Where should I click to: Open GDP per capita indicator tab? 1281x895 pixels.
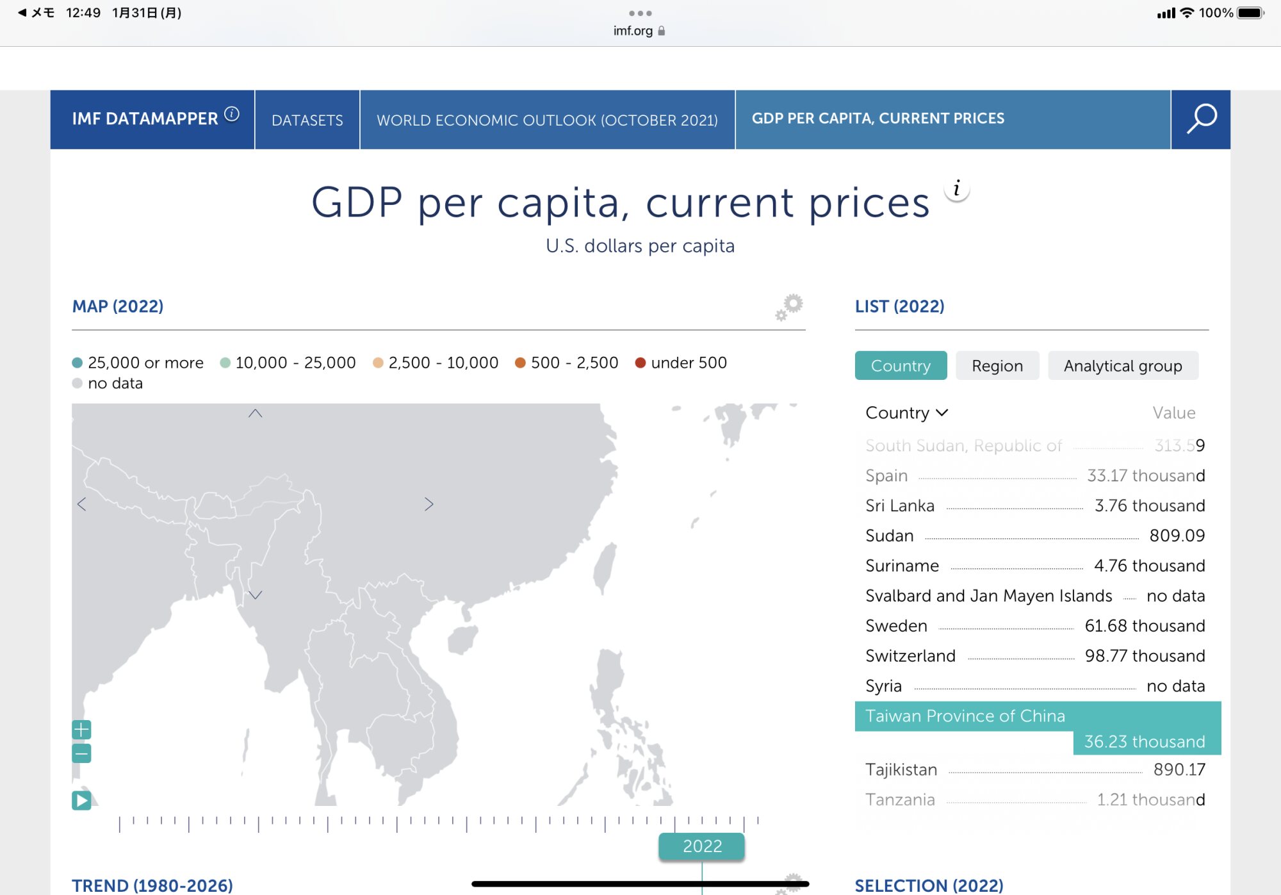(877, 119)
